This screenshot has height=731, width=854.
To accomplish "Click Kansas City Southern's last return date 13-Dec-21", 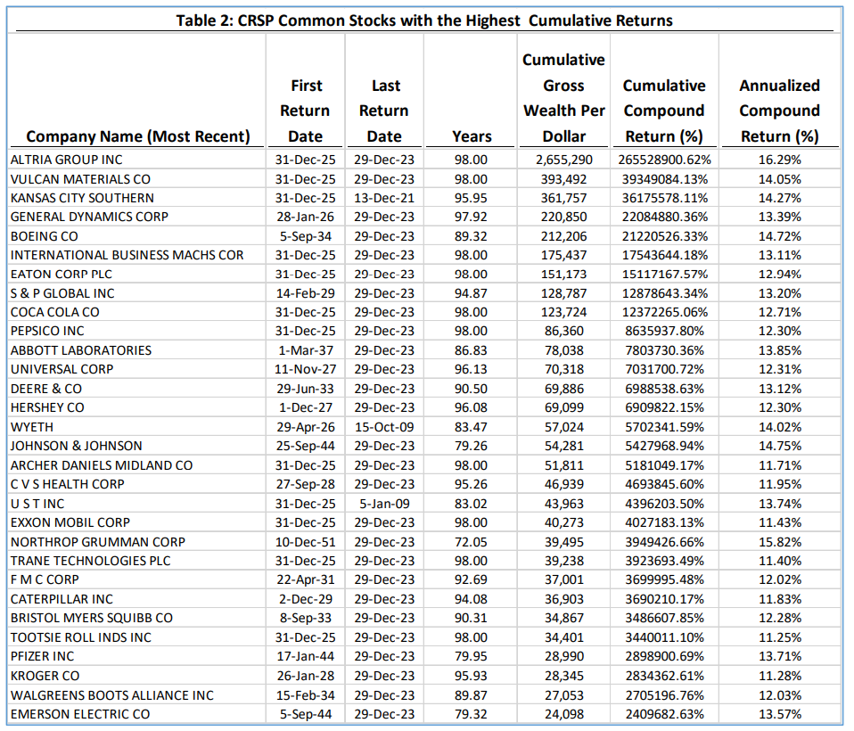I will pos(383,198).
